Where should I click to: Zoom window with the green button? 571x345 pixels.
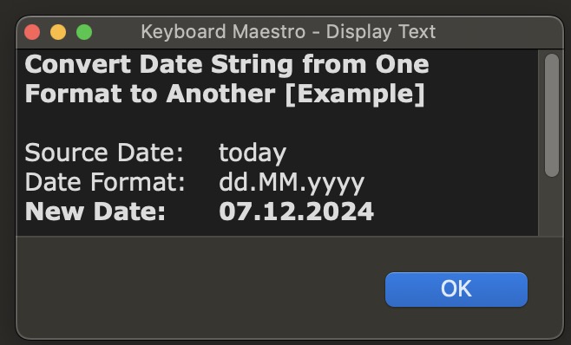pos(84,32)
